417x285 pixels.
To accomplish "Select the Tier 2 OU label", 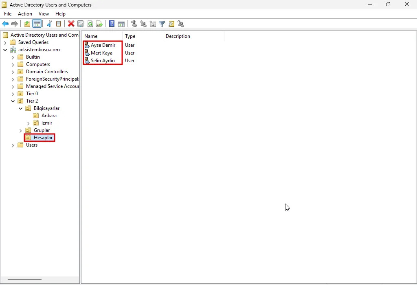I will tap(32, 101).
